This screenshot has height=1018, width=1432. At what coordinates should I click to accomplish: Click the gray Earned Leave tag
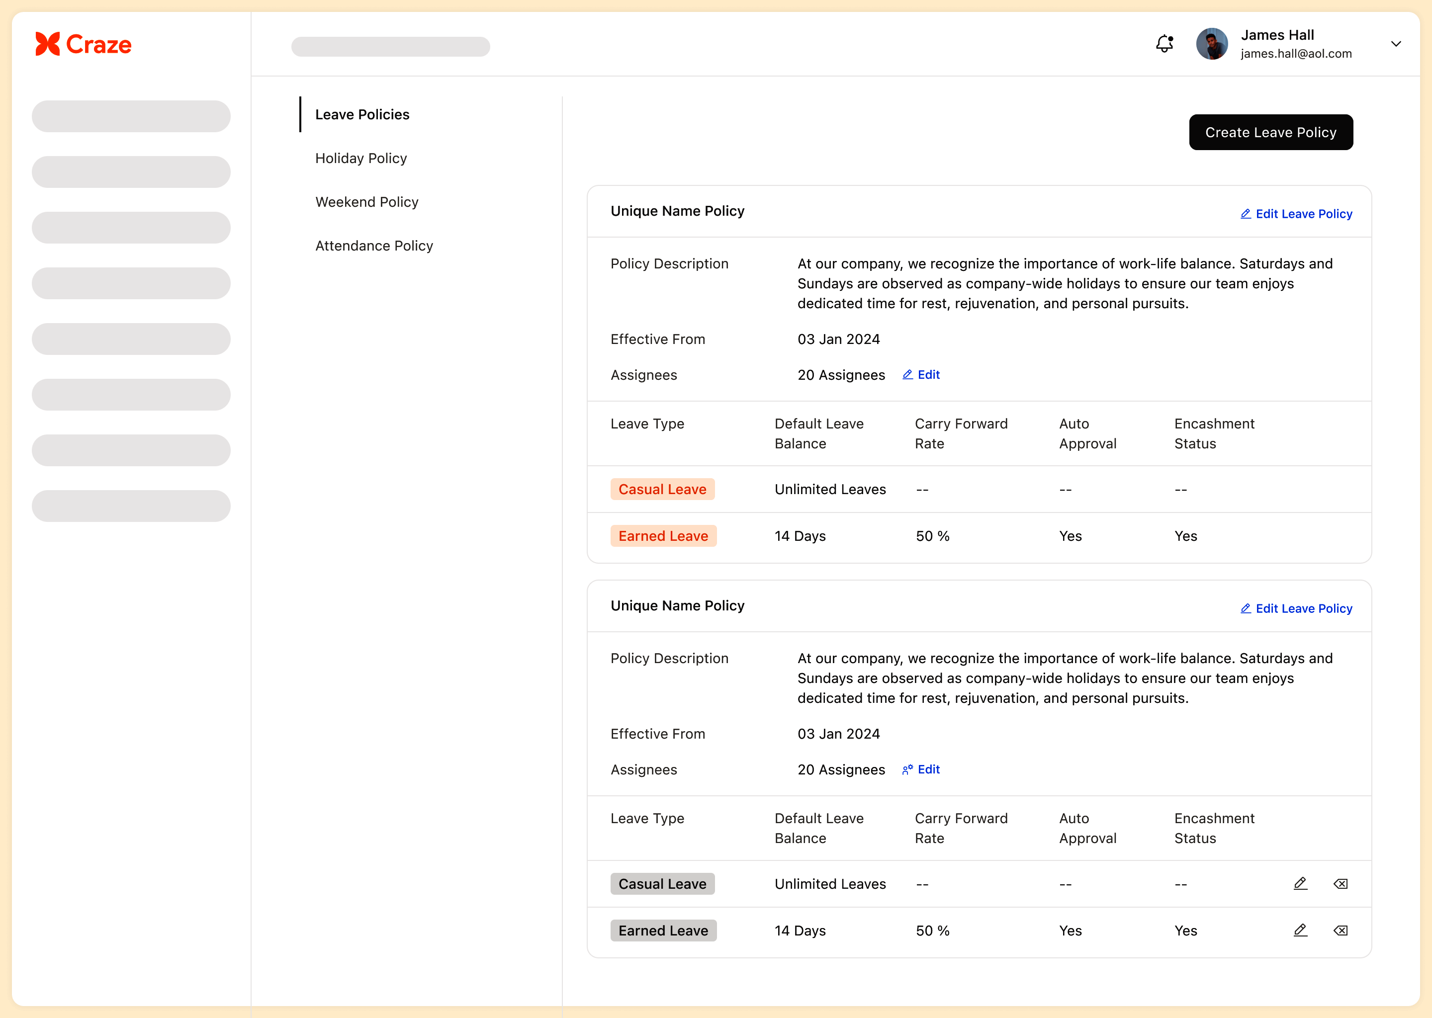click(x=663, y=930)
